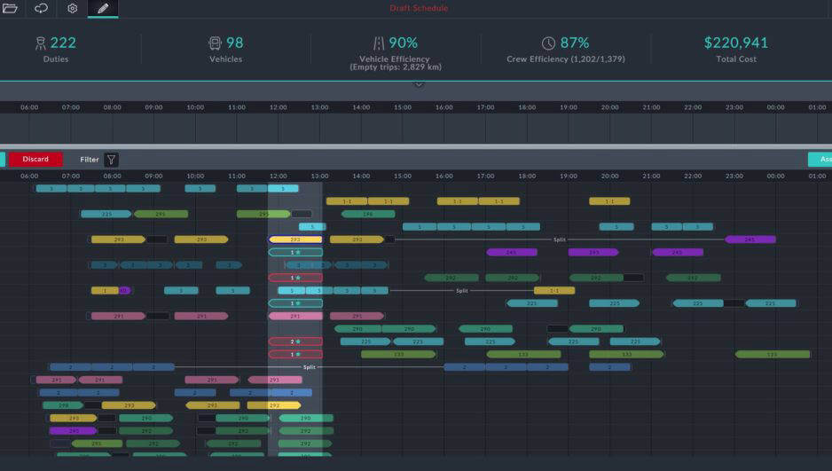
Task: Click the teal button at far right
Action: pos(820,160)
